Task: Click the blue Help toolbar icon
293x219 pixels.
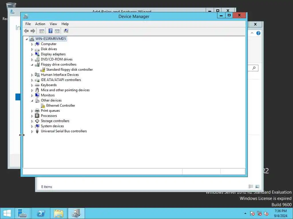Action: [x=50, y=31]
